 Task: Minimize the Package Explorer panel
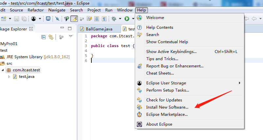pos(62,28)
